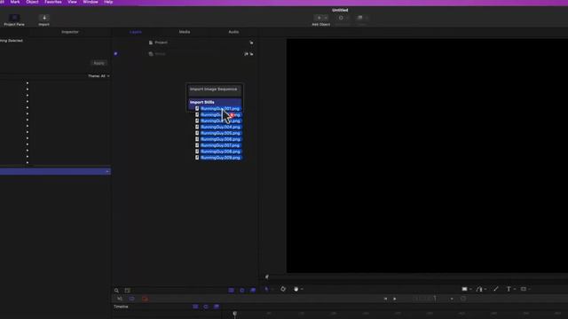The width and height of the screenshot is (568, 319).
Task: Open the Bezier tool dropdown arrow
Action: coord(485,290)
